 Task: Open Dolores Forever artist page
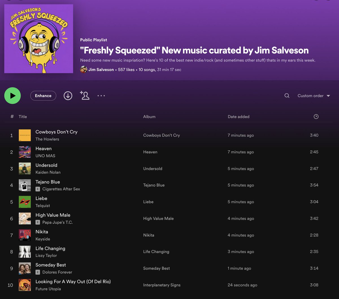[57, 272]
